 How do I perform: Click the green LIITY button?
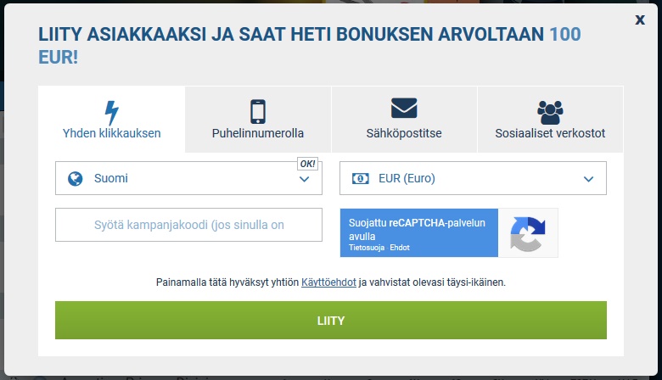click(x=331, y=320)
